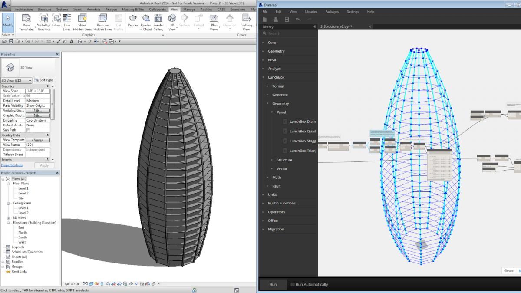Click Dynamo save toolbar icon
The image size is (521, 293).
pyautogui.click(x=287, y=20)
